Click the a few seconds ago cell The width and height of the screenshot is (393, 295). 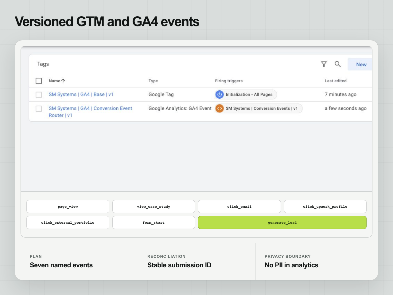pyautogui.click(x=346, y=108)
